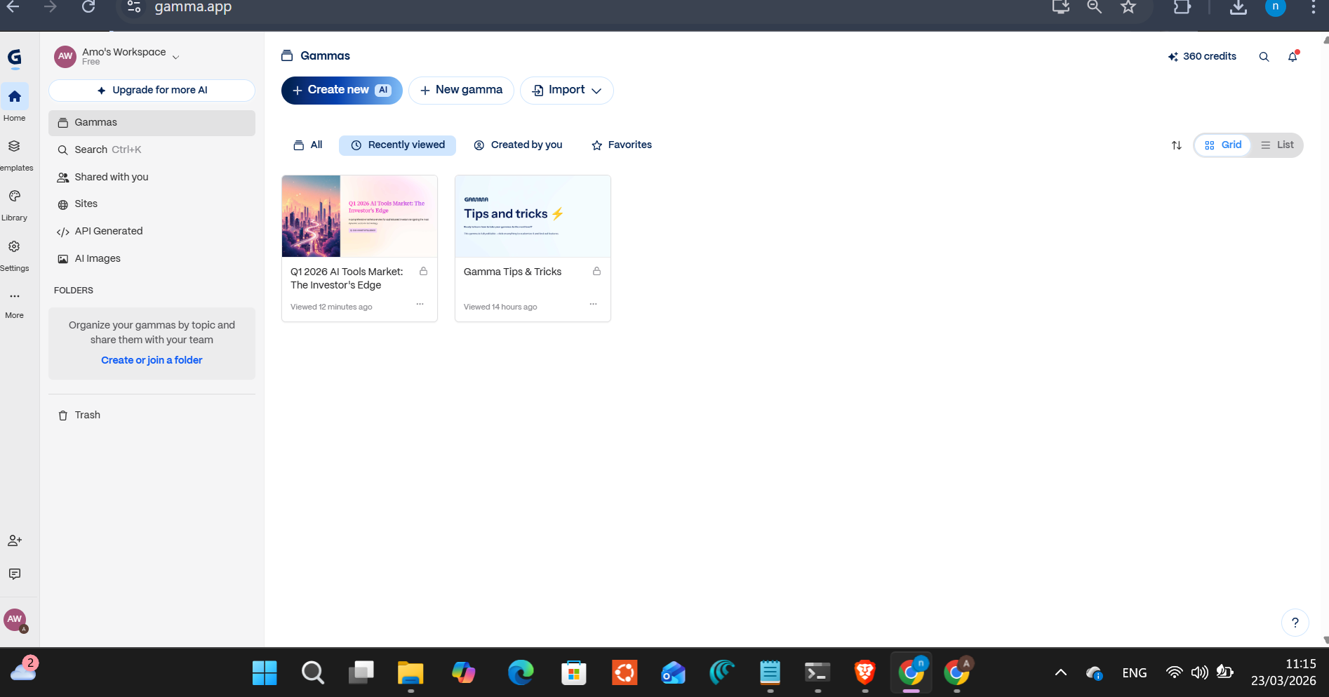The image size is (1329, 697).
Task: Open the Home section in left rail
Action: coord(15,103)
